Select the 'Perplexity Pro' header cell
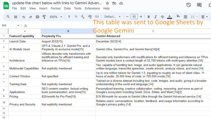This screenshot has height=119, width=211. click(68, 36)
